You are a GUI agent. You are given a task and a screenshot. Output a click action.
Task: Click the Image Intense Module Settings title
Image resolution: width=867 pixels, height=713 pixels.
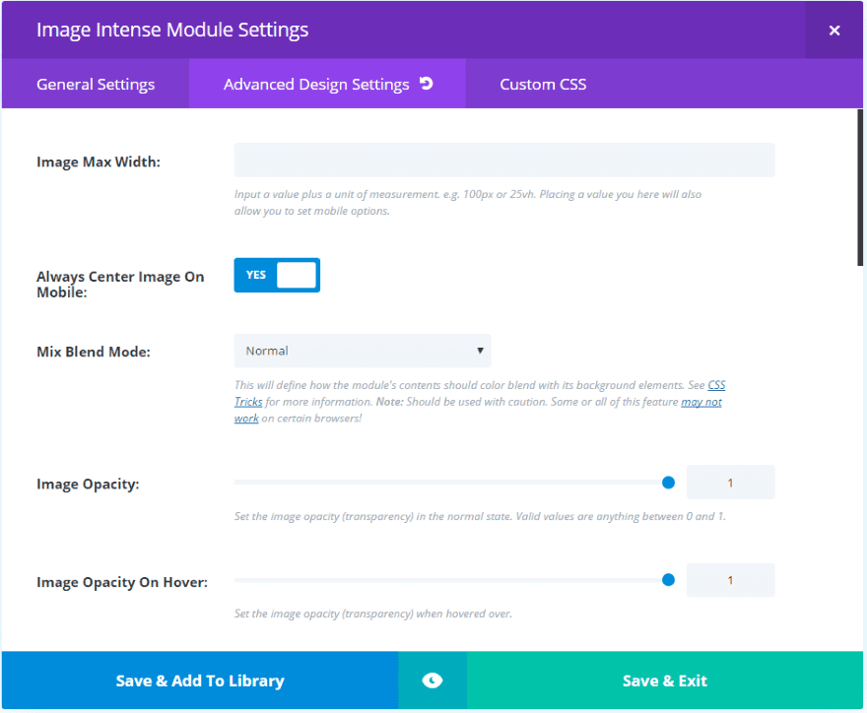tap(172, 30)
